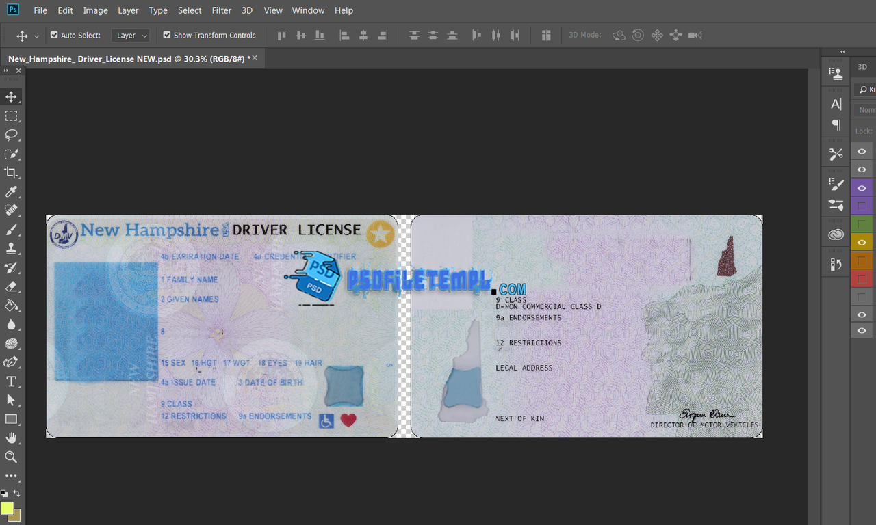
Task: Switch to the 3D panel tab
Action: tap(862, 67)
